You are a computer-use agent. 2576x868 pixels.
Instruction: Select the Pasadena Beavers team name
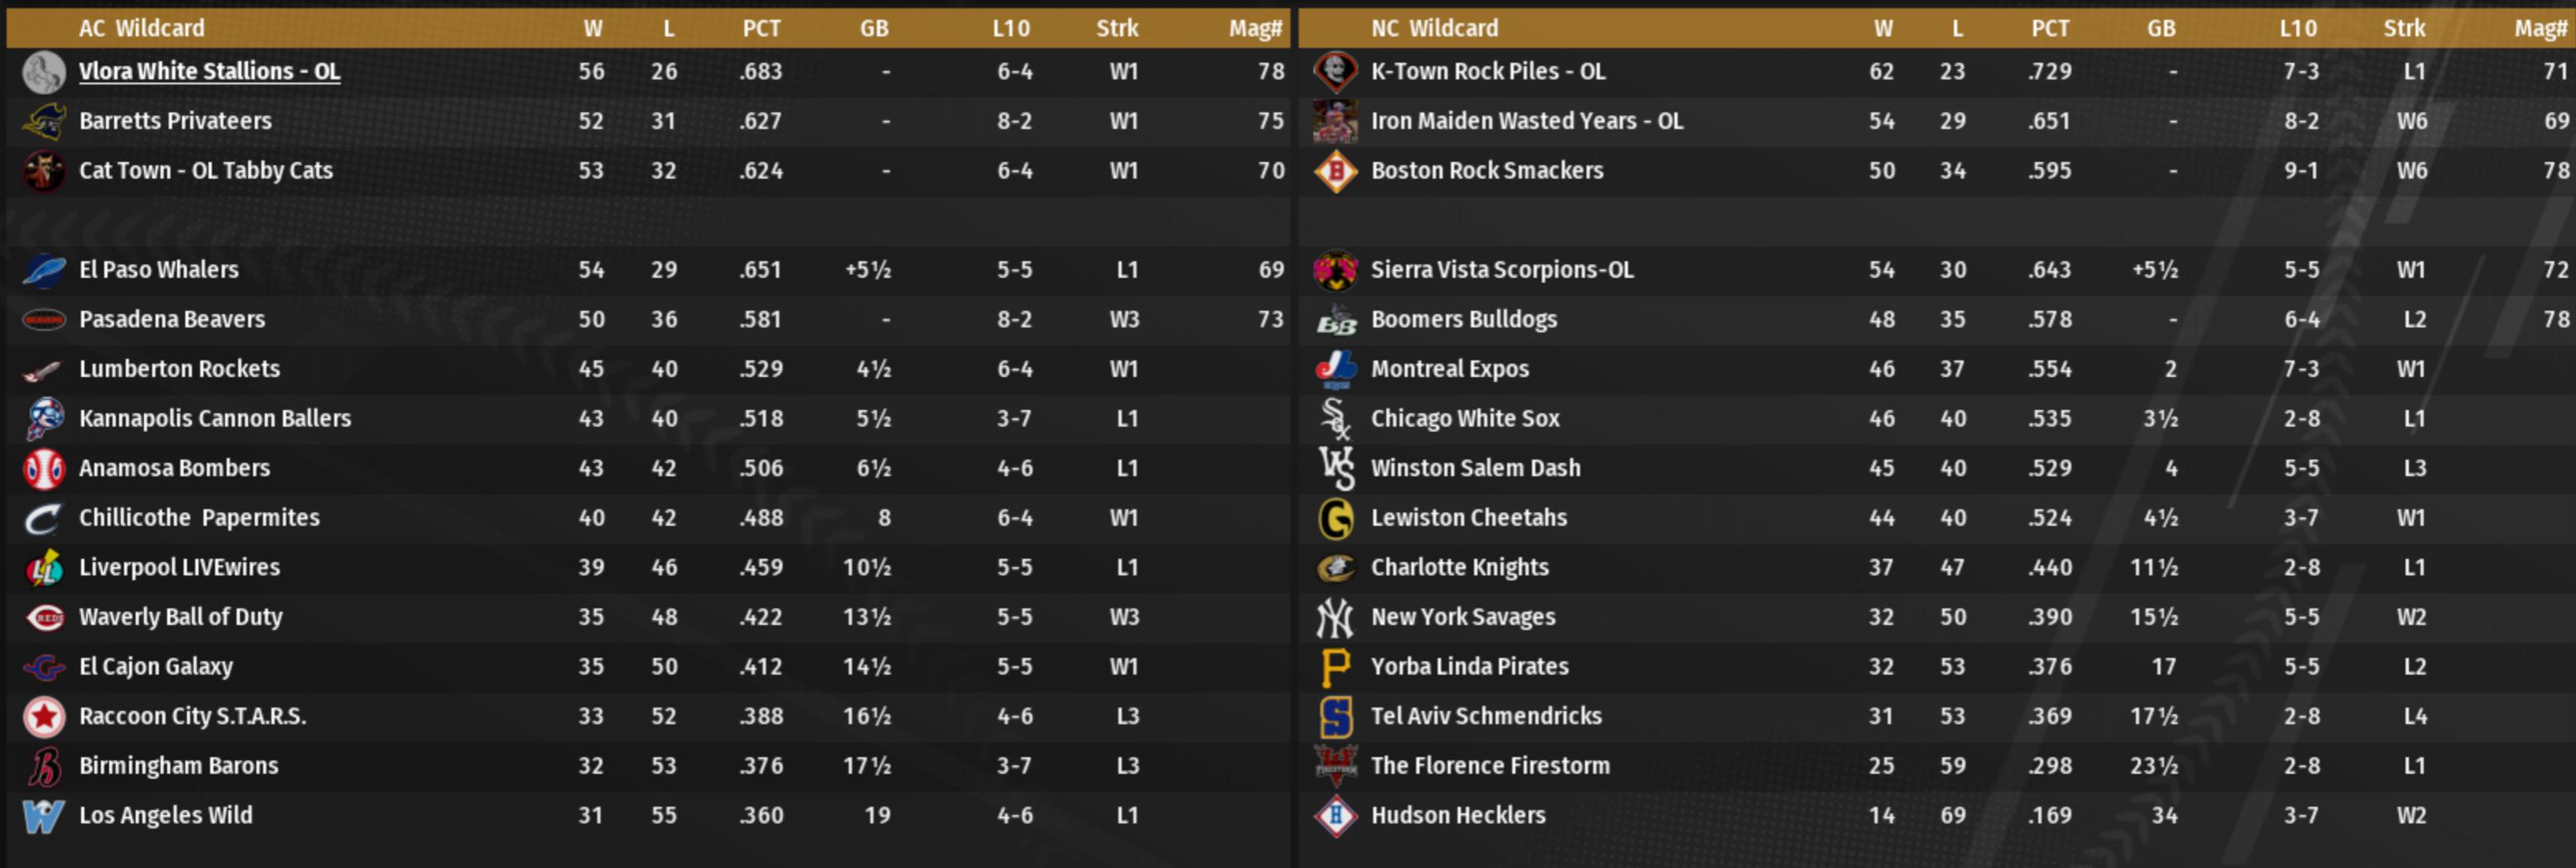172,320
